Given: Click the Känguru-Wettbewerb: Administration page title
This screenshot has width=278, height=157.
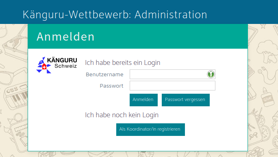Looking at the screenshot, I should coord(115,15).
